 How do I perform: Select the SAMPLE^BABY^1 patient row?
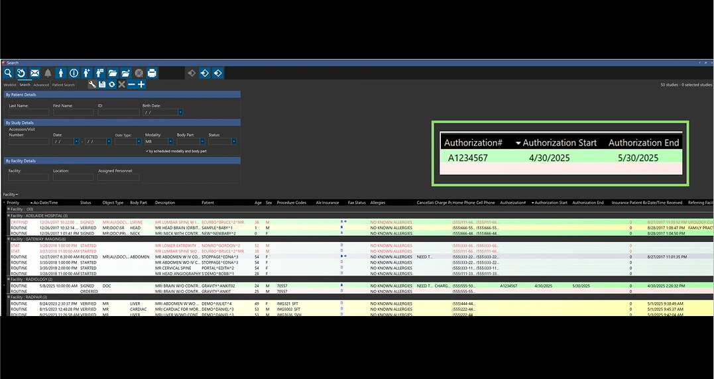coord(361,227)
